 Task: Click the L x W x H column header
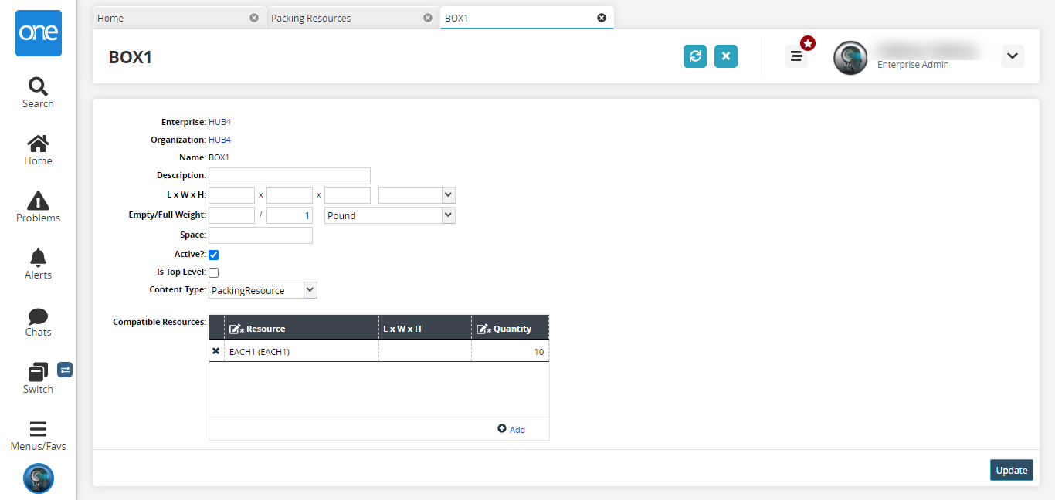pyautogui.click(x=425, y=327)
